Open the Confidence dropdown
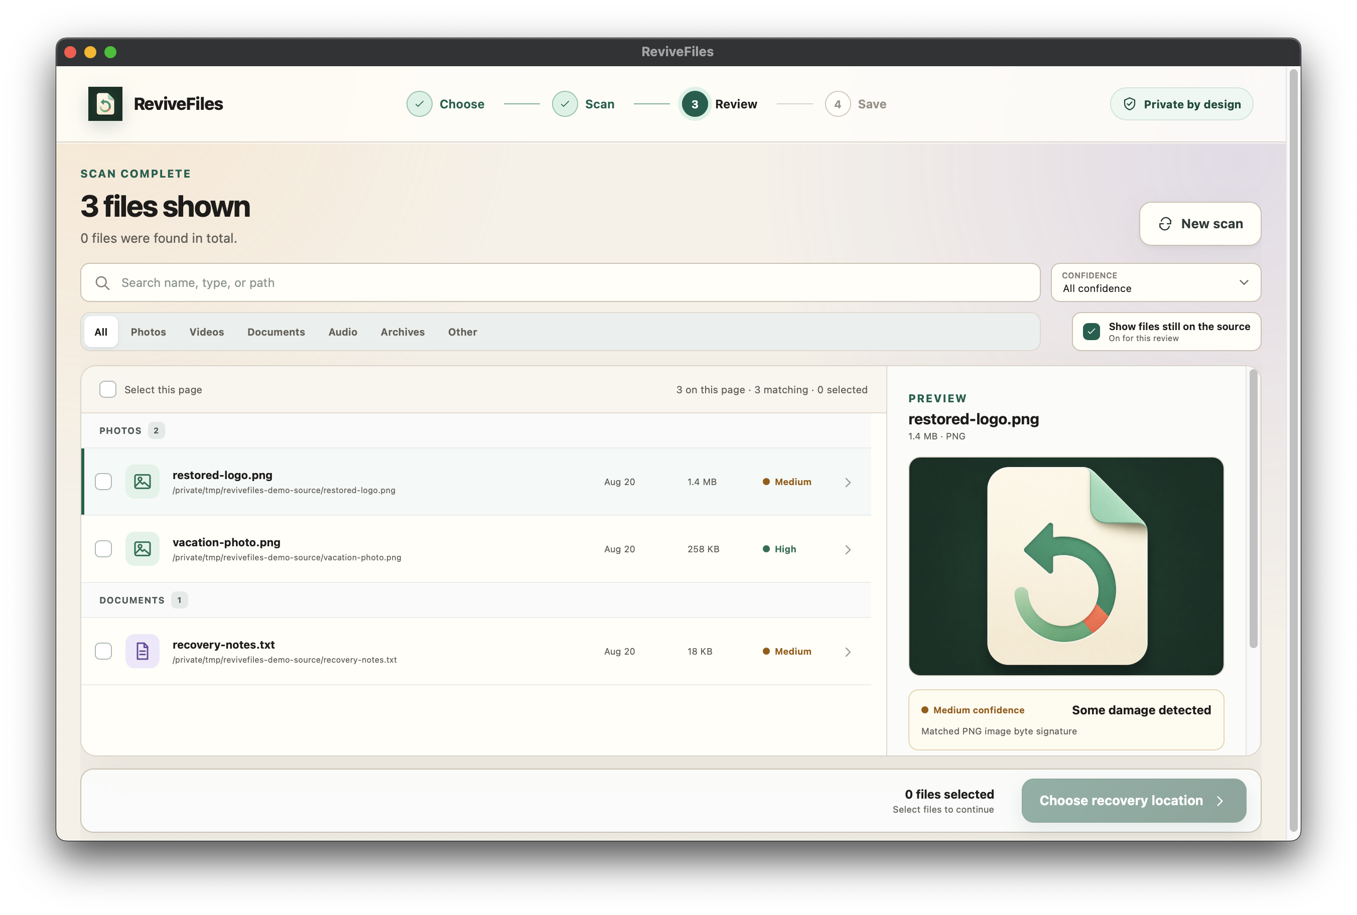1357x915 pixels. point(1155,282)
